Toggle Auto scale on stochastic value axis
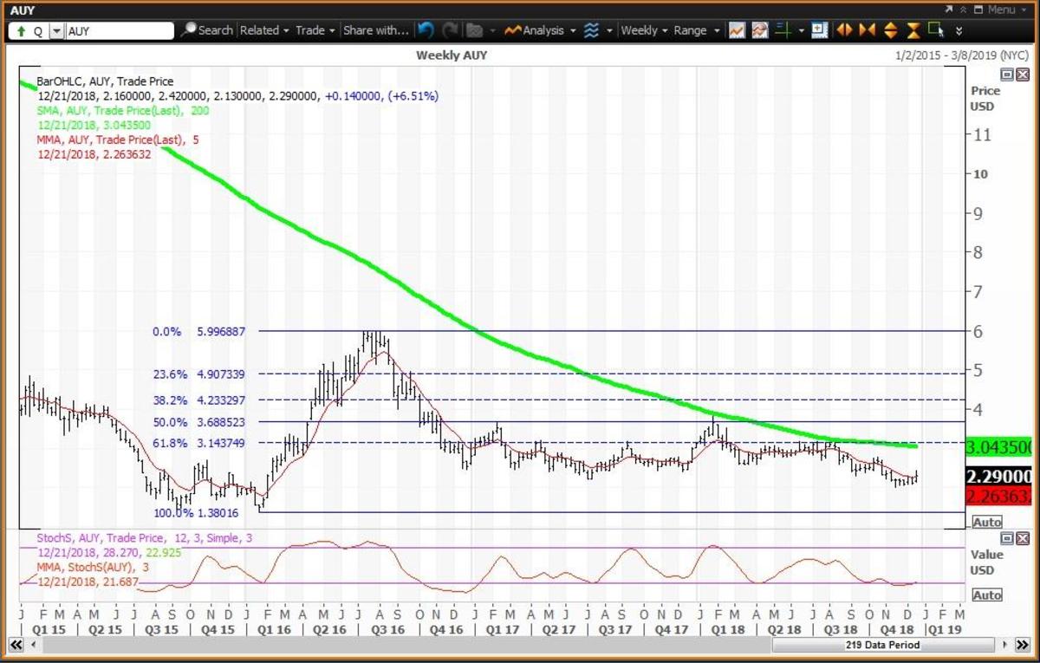The height and width of the screenshot is (663, 1040). pyautogui.click(x=987, y=595)
